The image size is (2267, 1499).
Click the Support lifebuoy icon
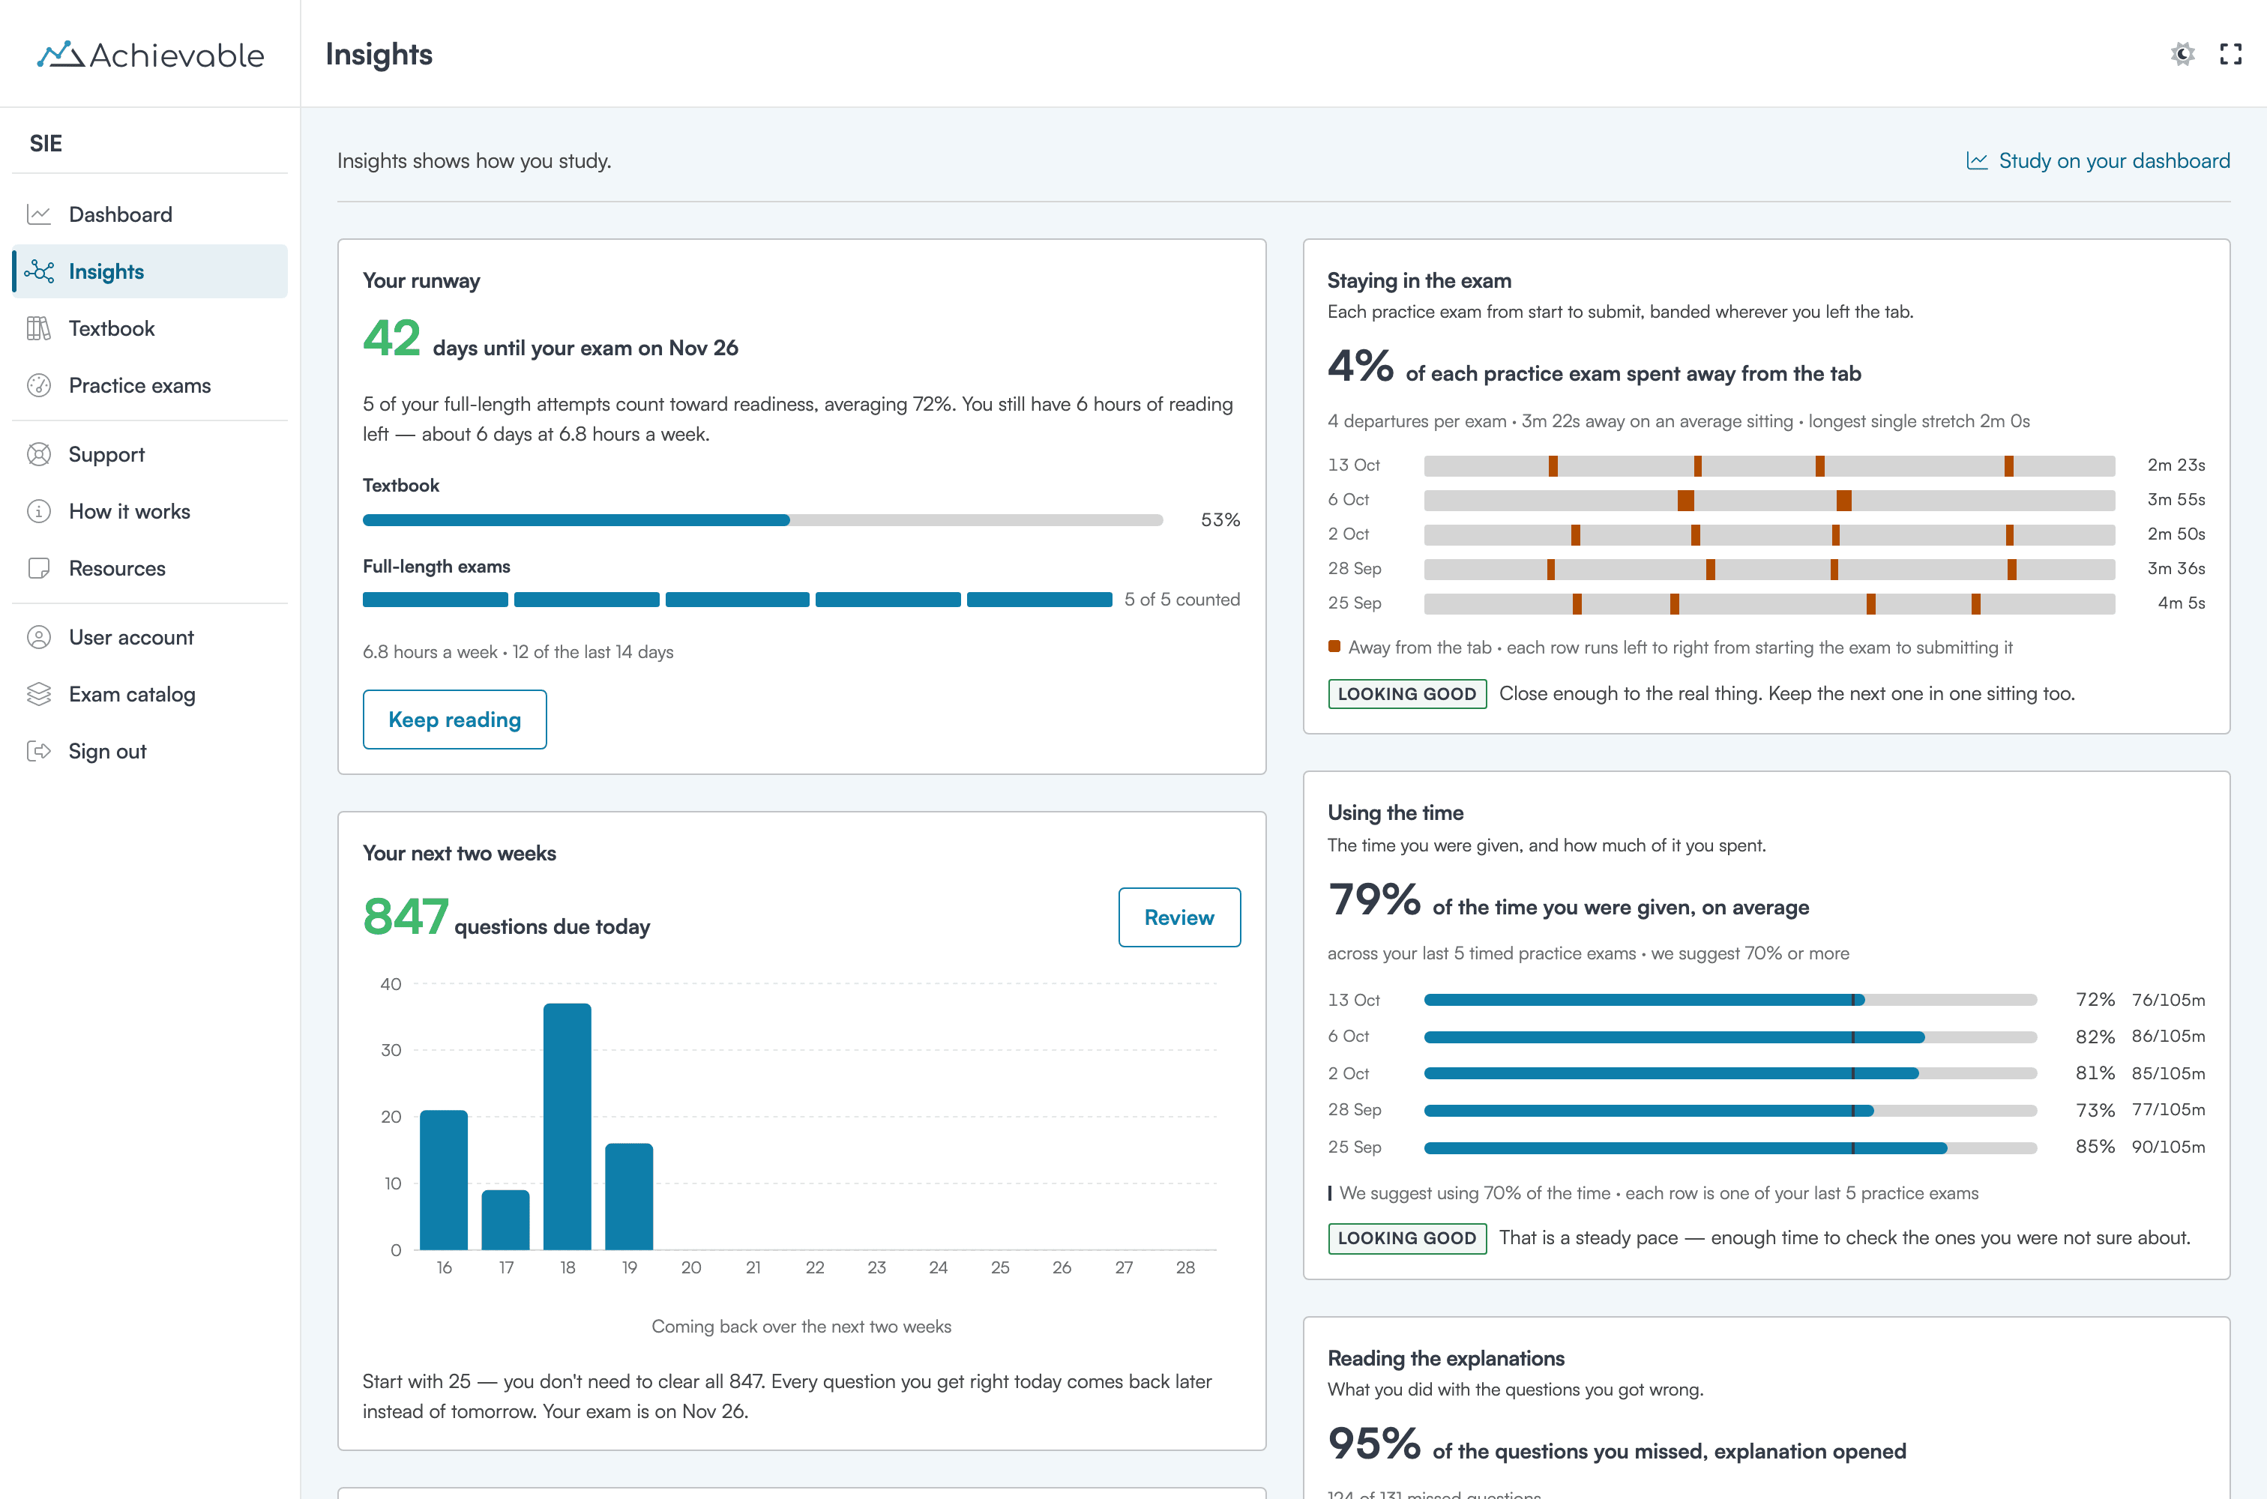click(x=39, y=454)
